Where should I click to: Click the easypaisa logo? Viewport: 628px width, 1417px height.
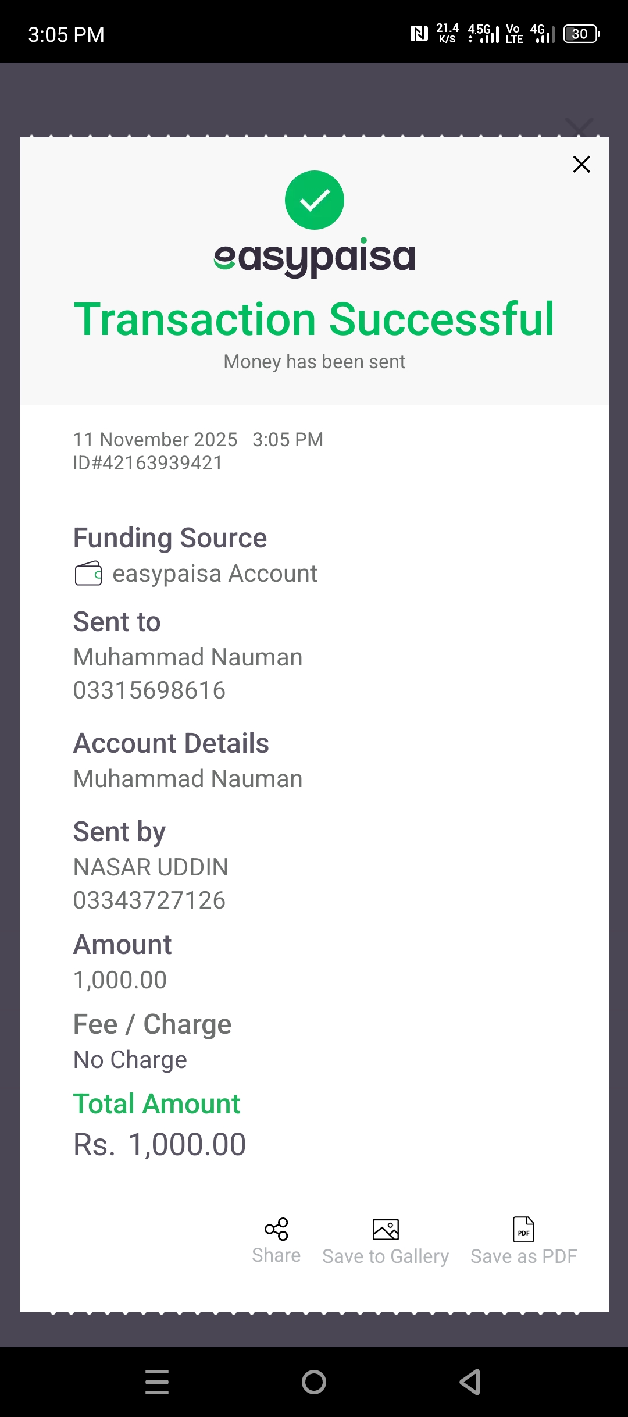coord(315,257)
